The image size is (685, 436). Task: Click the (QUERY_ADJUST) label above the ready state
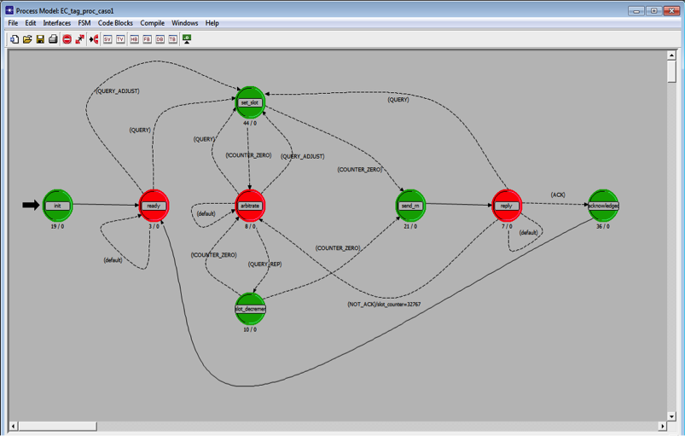coord(118,91)
